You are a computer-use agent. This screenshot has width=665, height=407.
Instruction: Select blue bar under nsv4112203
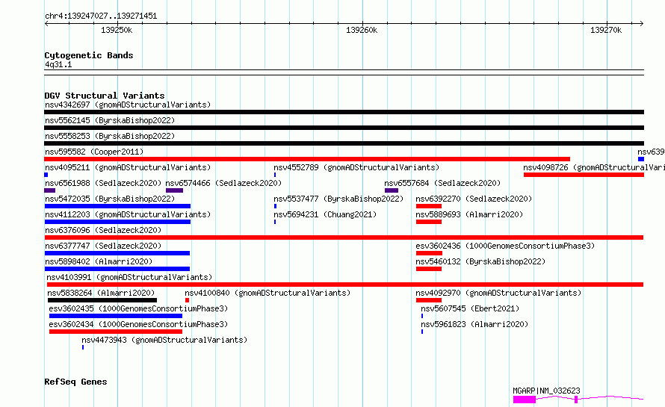pos(117,222)
